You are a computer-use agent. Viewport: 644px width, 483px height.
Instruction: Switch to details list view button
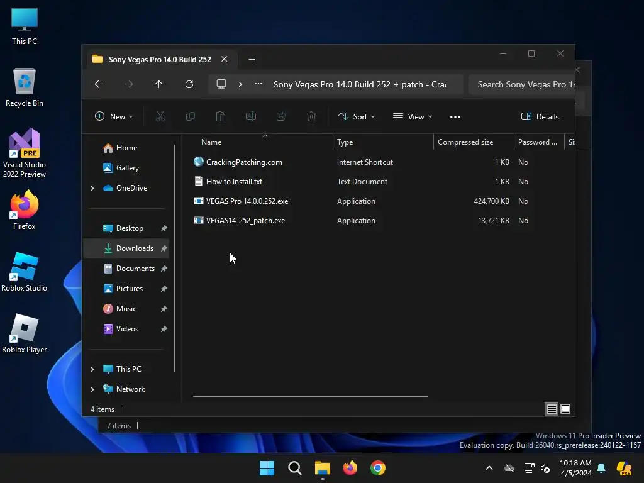click(x=552, y=409)
